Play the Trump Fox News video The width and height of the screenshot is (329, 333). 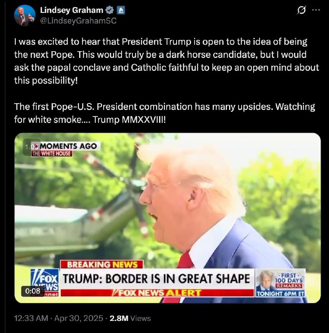pyautogui.click(x=167, y=218)
